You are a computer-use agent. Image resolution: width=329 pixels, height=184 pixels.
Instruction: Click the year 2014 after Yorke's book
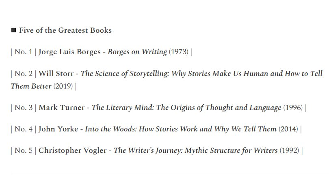point(288,129)
